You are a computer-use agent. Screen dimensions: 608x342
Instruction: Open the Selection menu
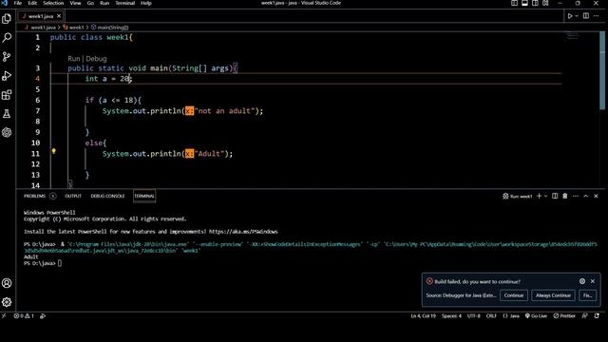coord(53,3)
